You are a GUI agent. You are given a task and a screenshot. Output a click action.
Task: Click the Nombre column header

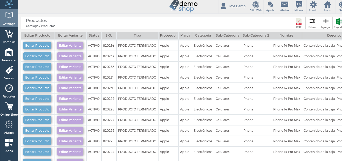pos(286,36)
